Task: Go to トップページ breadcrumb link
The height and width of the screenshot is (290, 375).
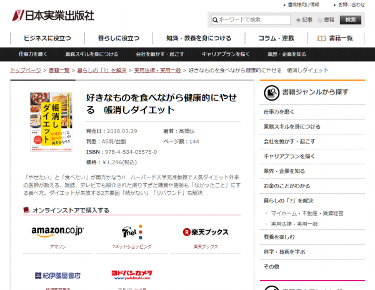Action: click(x=26, y=70)
